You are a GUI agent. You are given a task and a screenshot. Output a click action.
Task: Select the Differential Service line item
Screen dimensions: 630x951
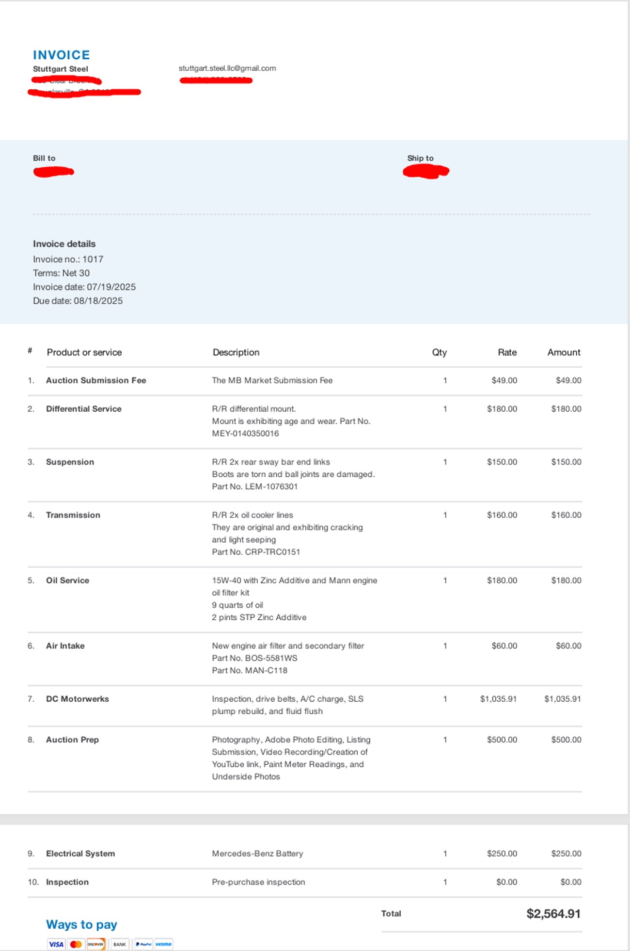pyautogui.click(x=84, y=409)
